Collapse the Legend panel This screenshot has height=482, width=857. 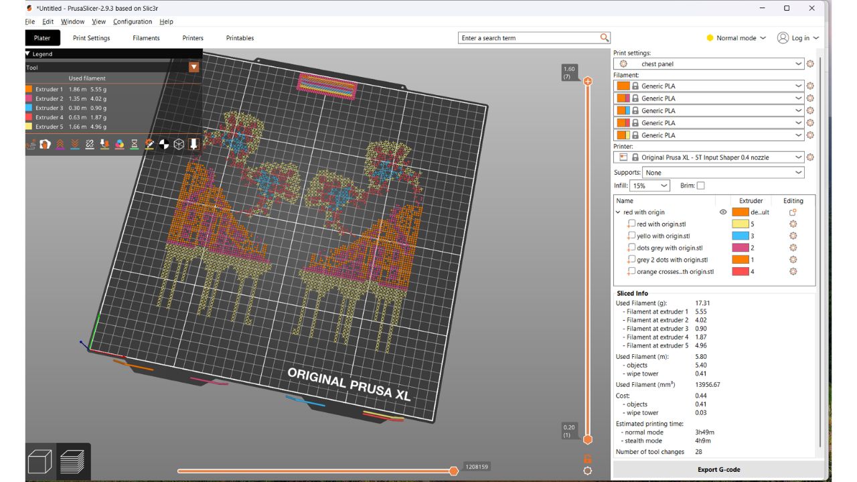click(28, 54)
